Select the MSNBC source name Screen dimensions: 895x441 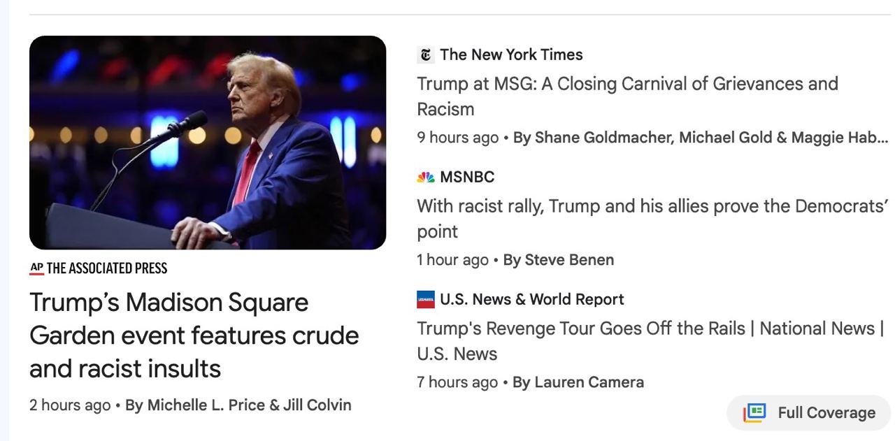click(467, 178)
